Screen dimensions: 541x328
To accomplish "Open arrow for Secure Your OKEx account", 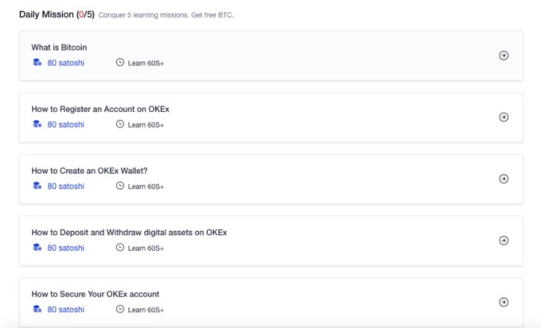I will 504,302.
